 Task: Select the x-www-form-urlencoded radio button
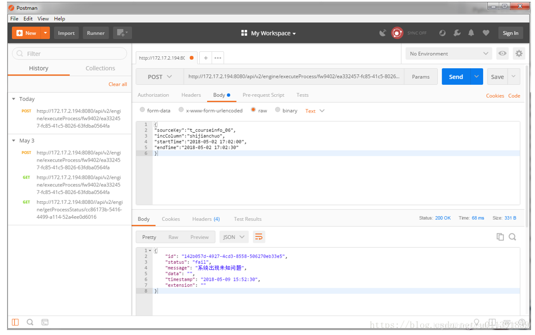coord(181,110)
